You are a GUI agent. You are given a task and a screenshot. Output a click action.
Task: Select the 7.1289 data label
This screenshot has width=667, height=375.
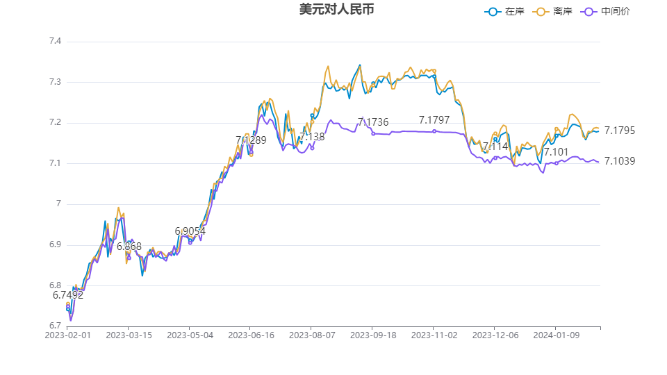(251, 140)
